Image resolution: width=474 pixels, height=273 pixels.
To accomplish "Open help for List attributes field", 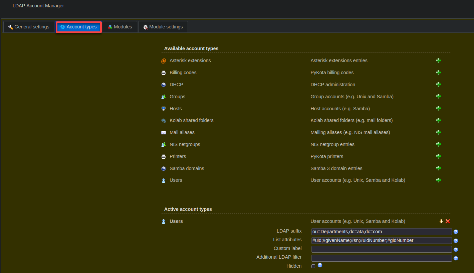I will click(456, 241).
